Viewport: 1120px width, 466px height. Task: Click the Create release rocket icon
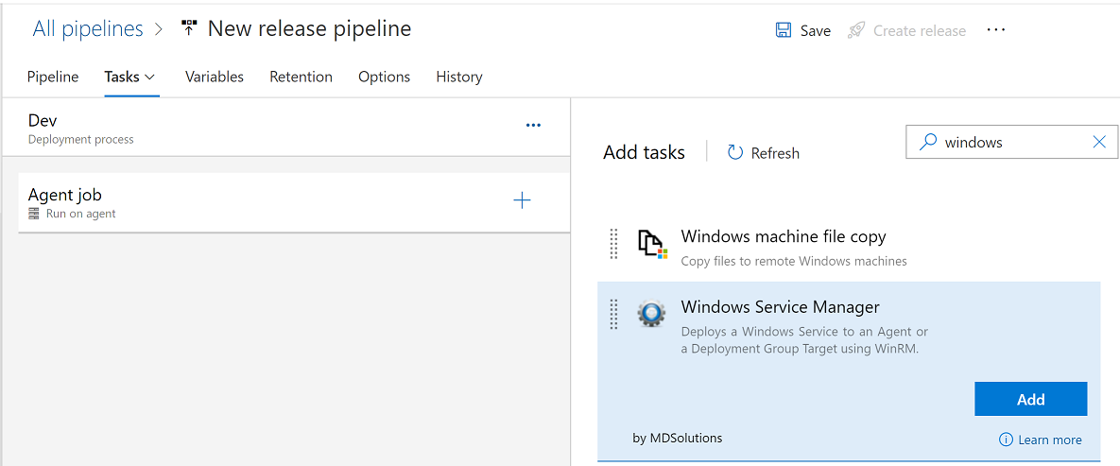pyautogui.click(x=856, y=30)
